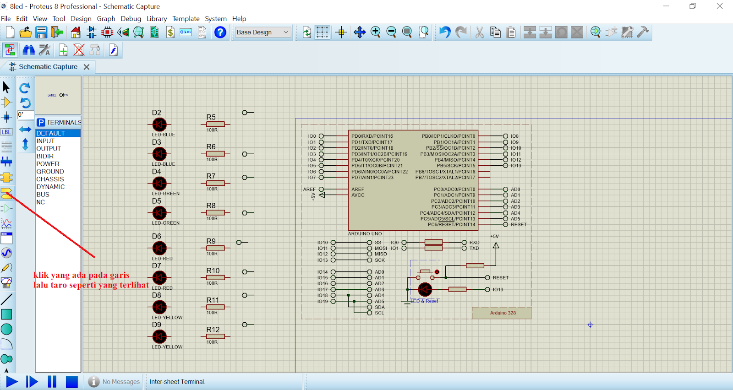
Task: Open the Template menu
Action: click(x=186, y=19)
